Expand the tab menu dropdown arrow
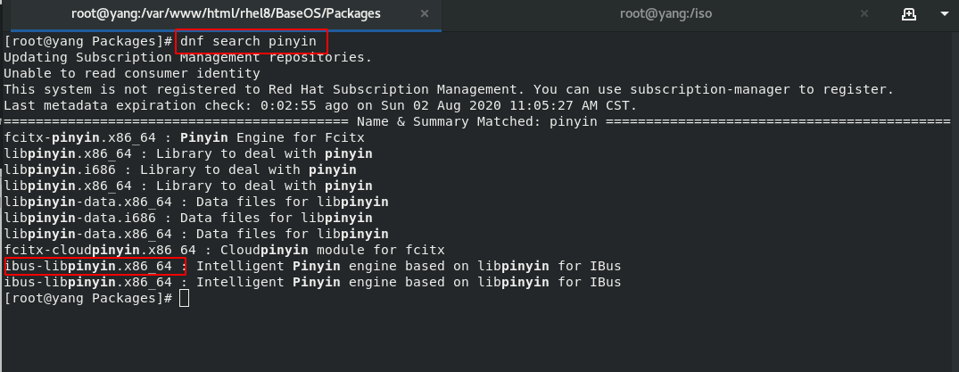Screen dimensions: 959x372 pos(944,14)
